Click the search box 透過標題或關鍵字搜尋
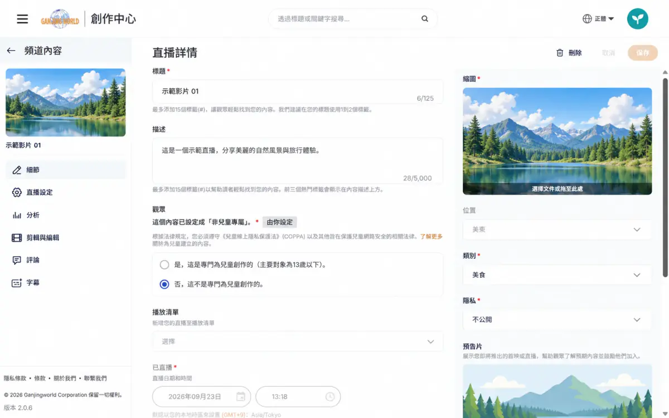Viewport: 669px width, 418px height. [x=353, y=19]
